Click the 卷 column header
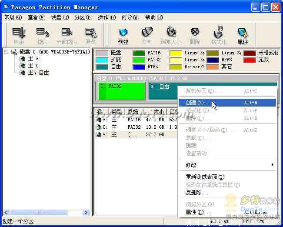 coord(102,112)
